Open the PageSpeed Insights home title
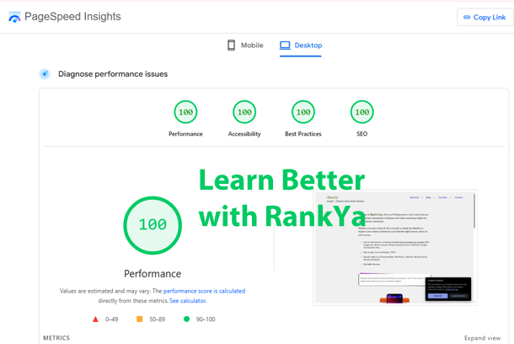Viewport: 514px width, 344px height. coord(72,16)
